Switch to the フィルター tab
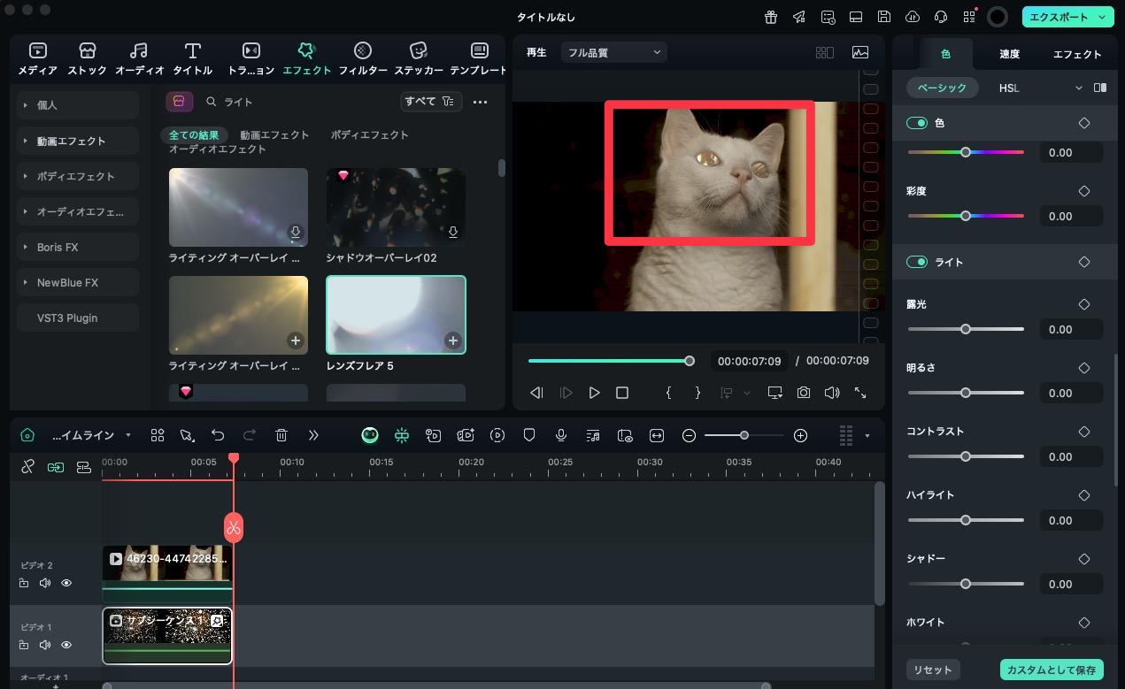The height and width of the screenshot is (689, 1125). pyautogui.click(x=363, y=58)
